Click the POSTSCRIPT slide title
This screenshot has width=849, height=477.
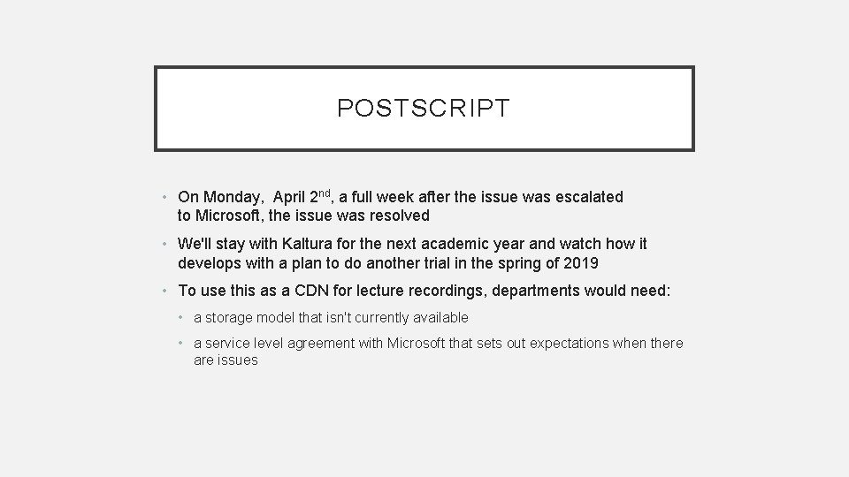[424, 108]
